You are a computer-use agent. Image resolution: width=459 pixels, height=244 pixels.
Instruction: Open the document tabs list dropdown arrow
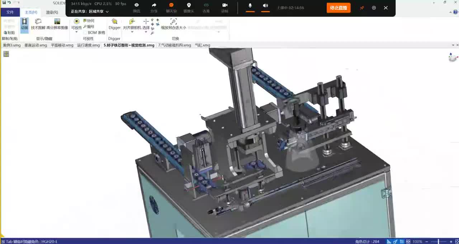click(453, 45)
